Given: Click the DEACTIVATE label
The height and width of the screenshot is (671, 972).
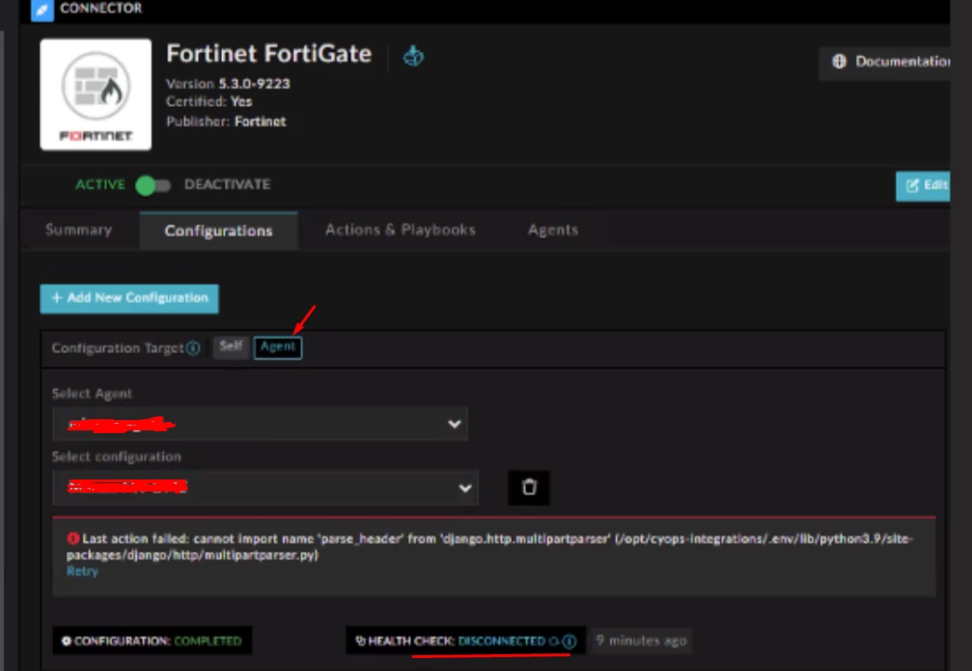Looking at the screenshot, I should click(227, 184).
